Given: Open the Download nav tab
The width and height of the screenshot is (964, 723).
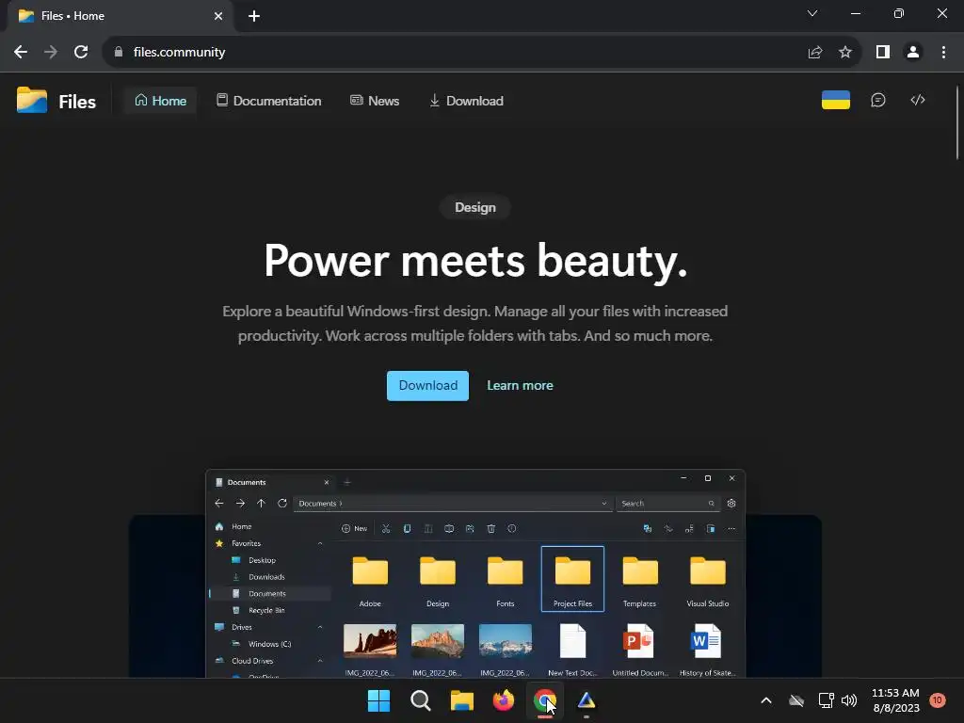Looking at the screenshot, I should pos(466,101).
